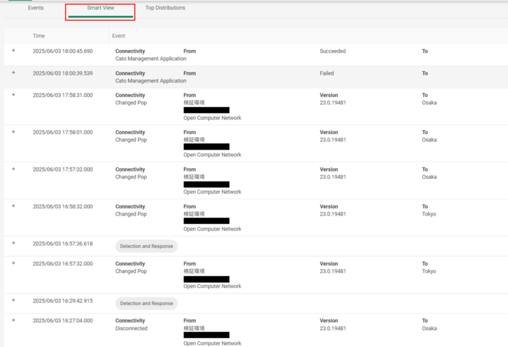Screen dimensions: 508x347
Task: Expand the 17:58:01.000 event row
Action: (x=13, y=132)
